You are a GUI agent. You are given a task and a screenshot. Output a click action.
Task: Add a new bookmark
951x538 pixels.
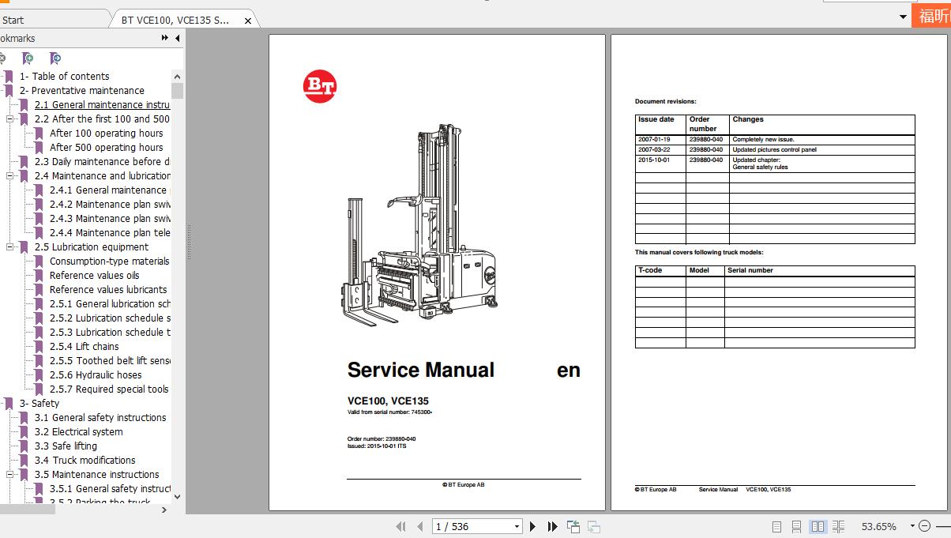click(x=28, y=58)
